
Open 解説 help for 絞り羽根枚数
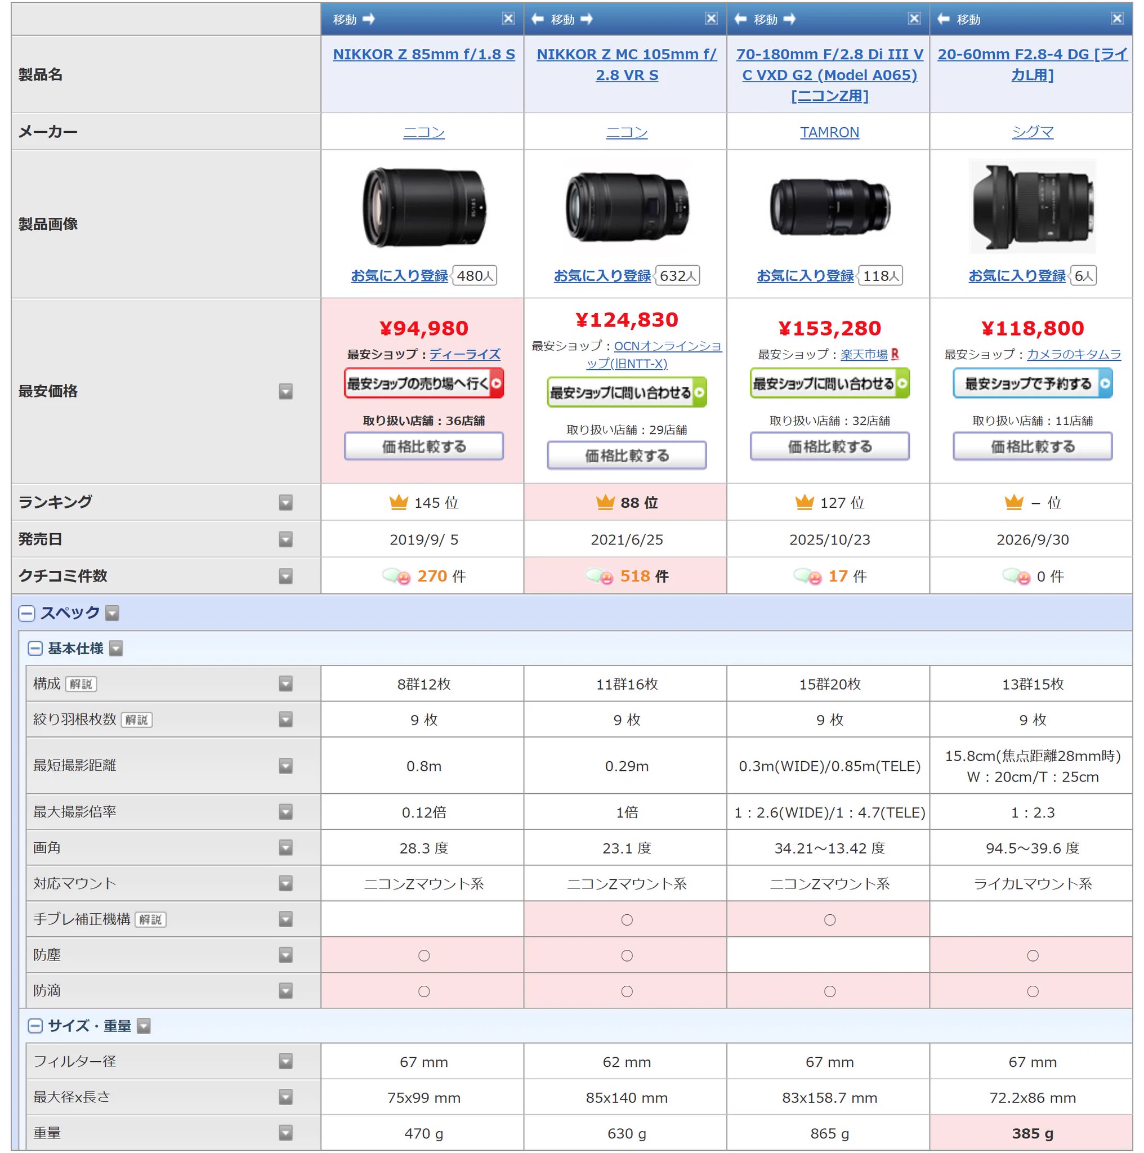click(x=136, y=719)
